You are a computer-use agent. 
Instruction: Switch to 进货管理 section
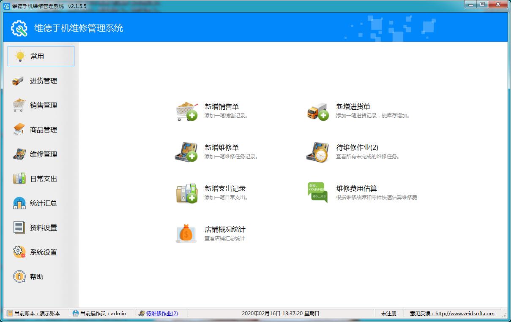tap(41, 81)
